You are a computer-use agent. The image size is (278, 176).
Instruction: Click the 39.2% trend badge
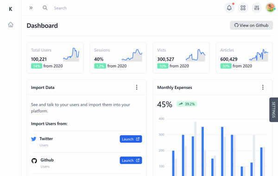[x=187, y=104]
